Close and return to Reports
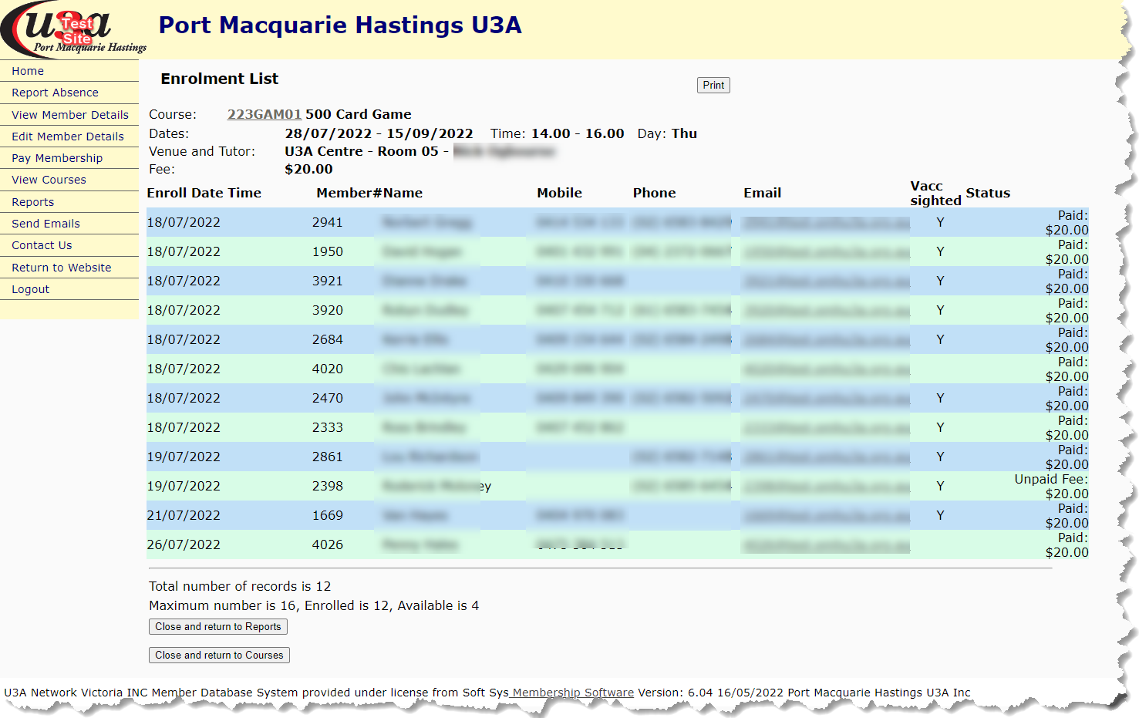This screenshot has width=1139, height=718. (x=217, y=626)
